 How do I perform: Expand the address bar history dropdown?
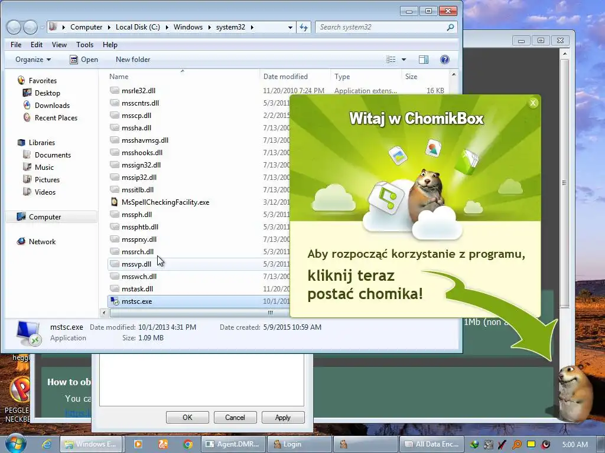pyautogui.click(x=290, y=27)
